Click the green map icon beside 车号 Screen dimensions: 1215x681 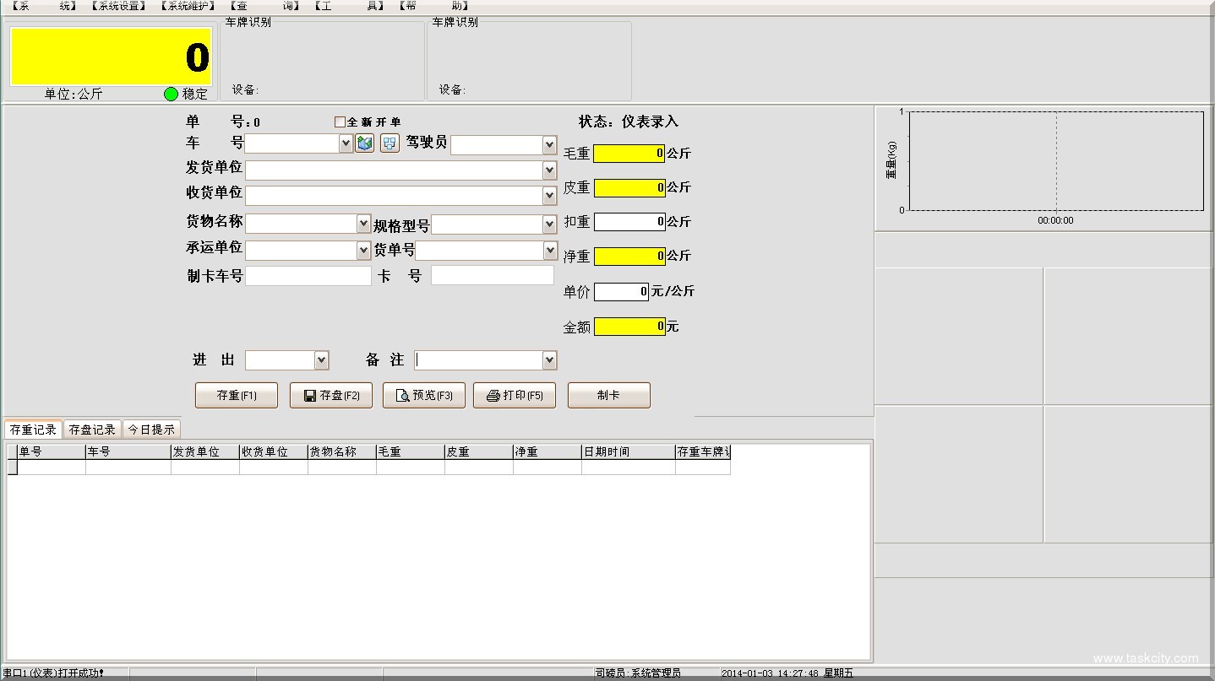tap(364, 143)
